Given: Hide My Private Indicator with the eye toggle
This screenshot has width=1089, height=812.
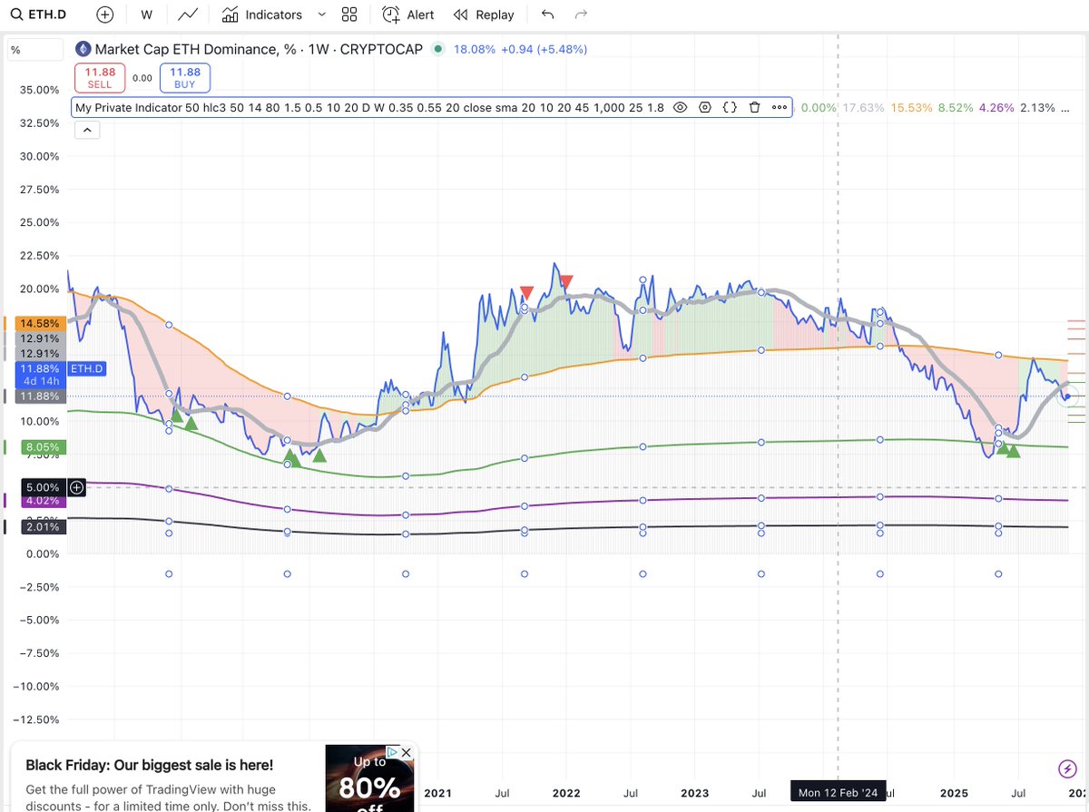Looking at the screenshot, I should click(680, 107).
